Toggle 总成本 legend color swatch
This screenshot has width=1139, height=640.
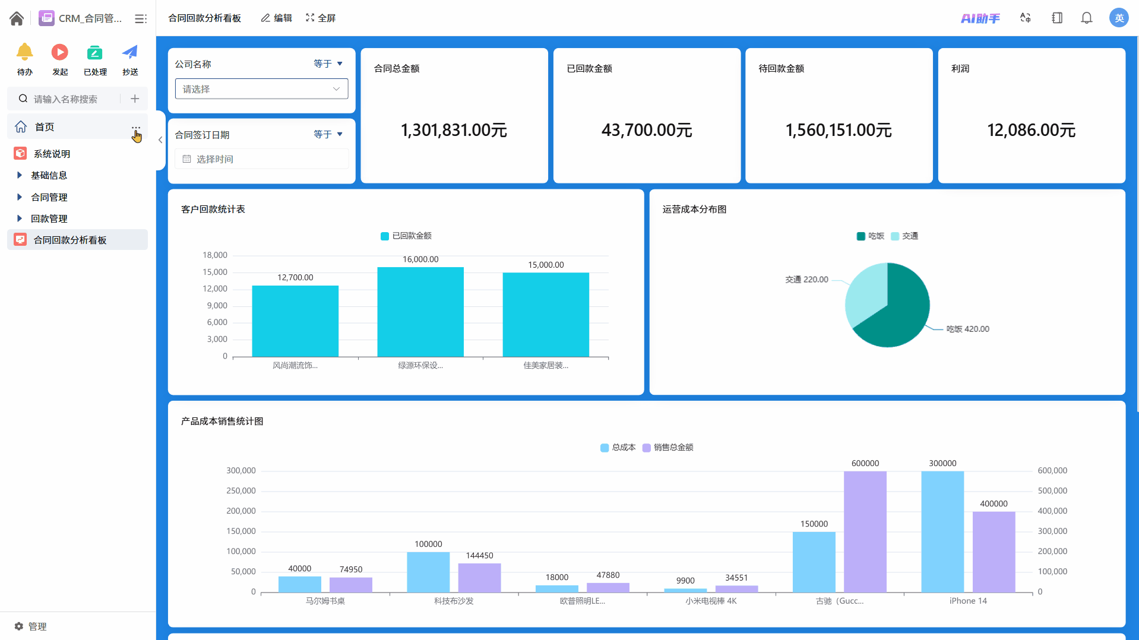(605, 448)
